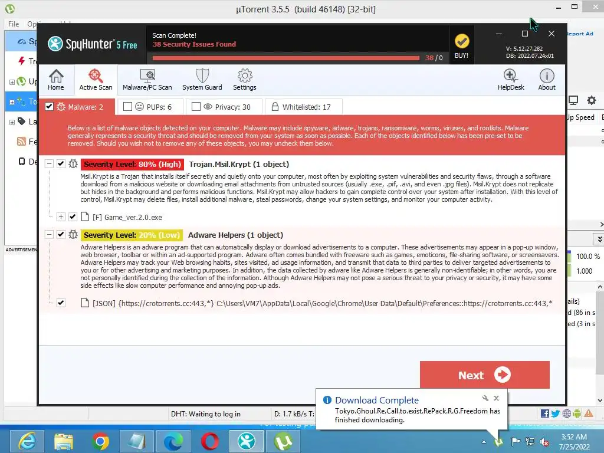
Task: Click 'DHT: Waiting to log in' status
Action: 206,413
